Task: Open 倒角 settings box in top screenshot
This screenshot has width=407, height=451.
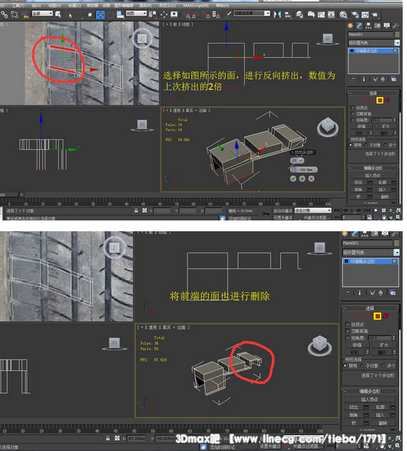Action: pyautogui.click(x=370, y=189)
